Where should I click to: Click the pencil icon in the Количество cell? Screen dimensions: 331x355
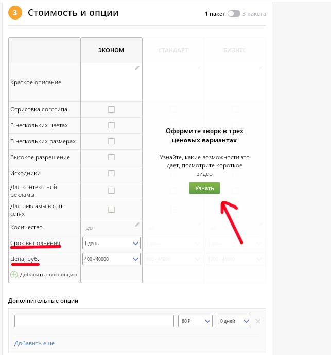(137, 225)
